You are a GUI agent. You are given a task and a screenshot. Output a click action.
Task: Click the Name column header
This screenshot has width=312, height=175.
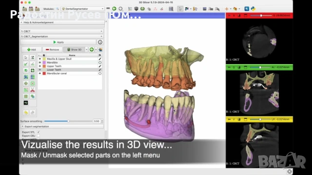click(72, 55)
